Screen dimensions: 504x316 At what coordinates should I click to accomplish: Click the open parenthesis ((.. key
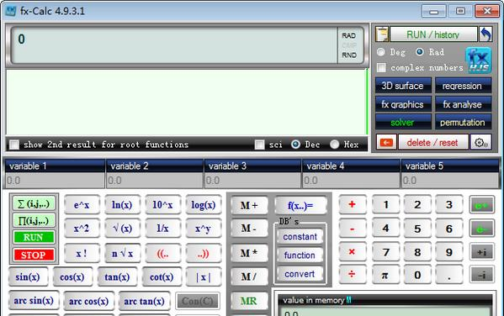(163, 253)
